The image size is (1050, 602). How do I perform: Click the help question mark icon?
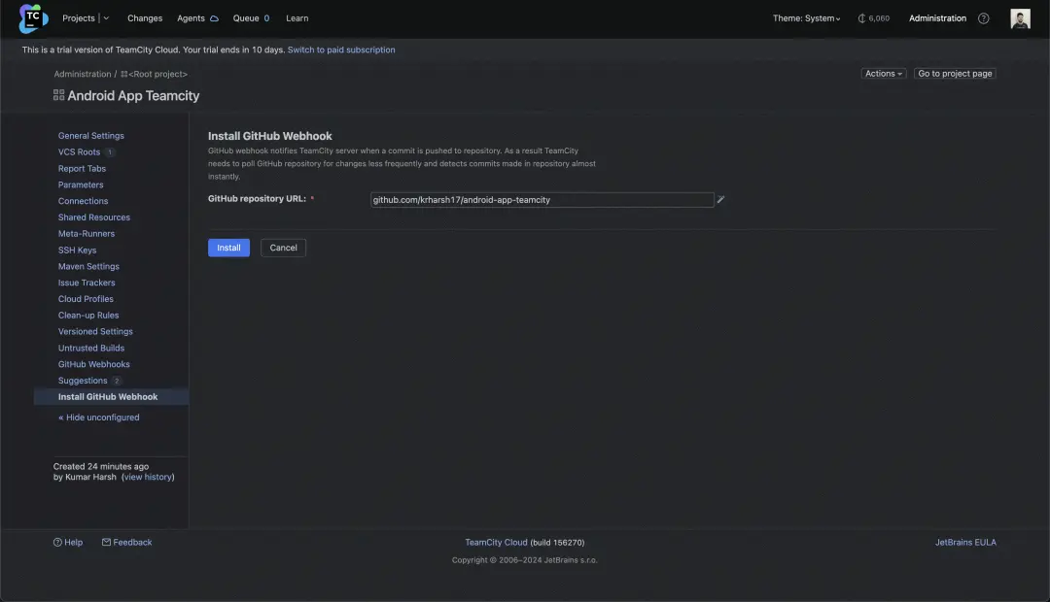pyautogui.click(x=983, y=18)
